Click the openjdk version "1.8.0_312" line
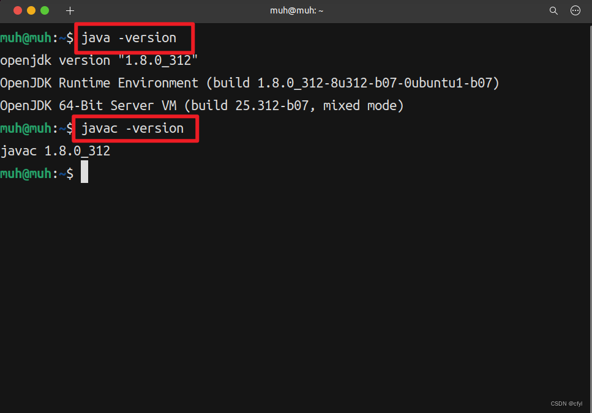This screenshot has width=592, height=413. pos(99,61)
